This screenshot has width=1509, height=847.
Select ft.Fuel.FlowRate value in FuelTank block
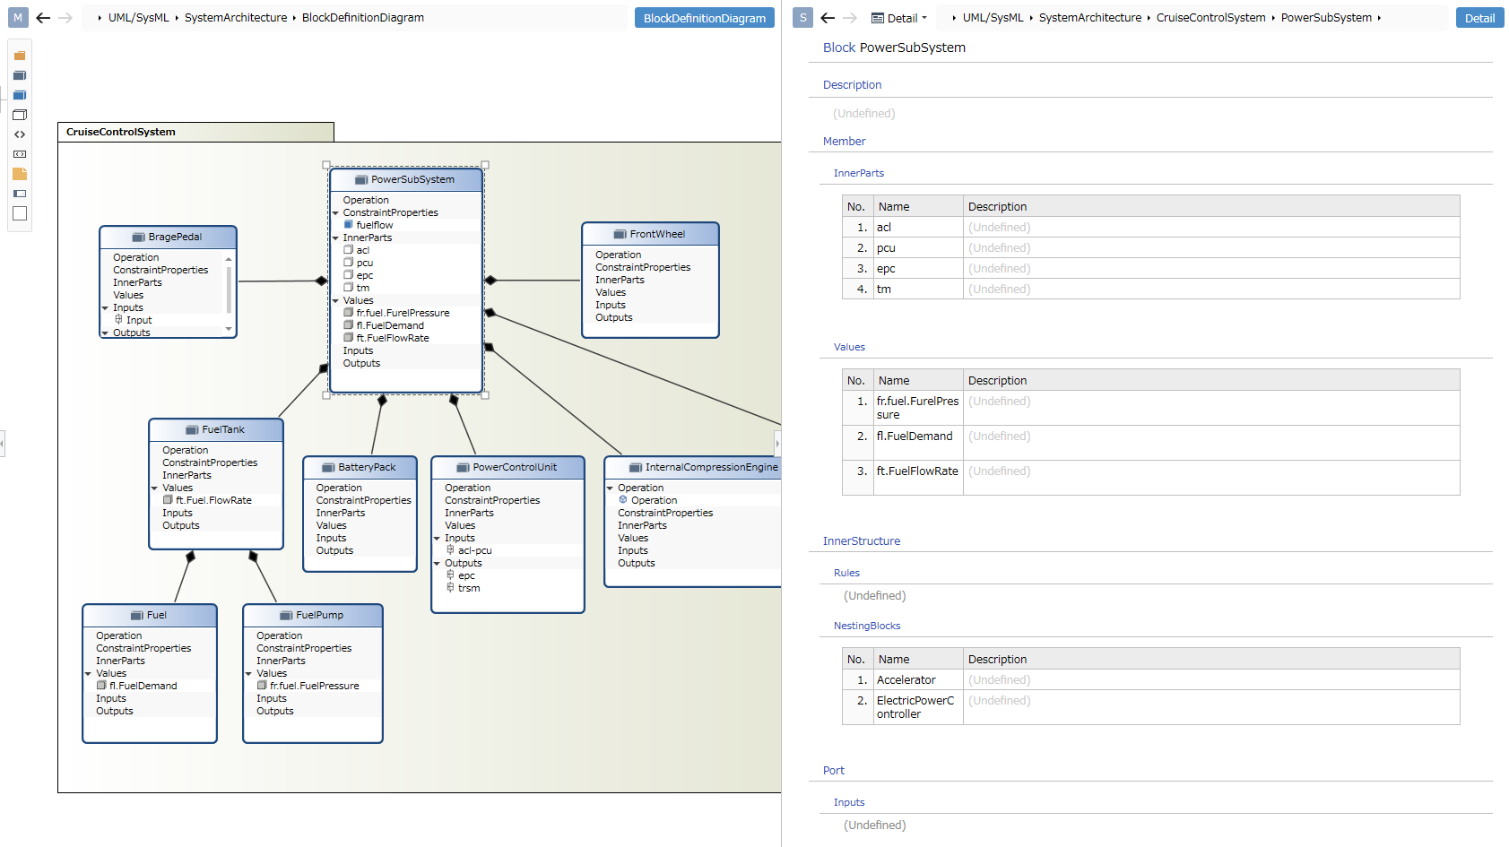coord(213,500)
